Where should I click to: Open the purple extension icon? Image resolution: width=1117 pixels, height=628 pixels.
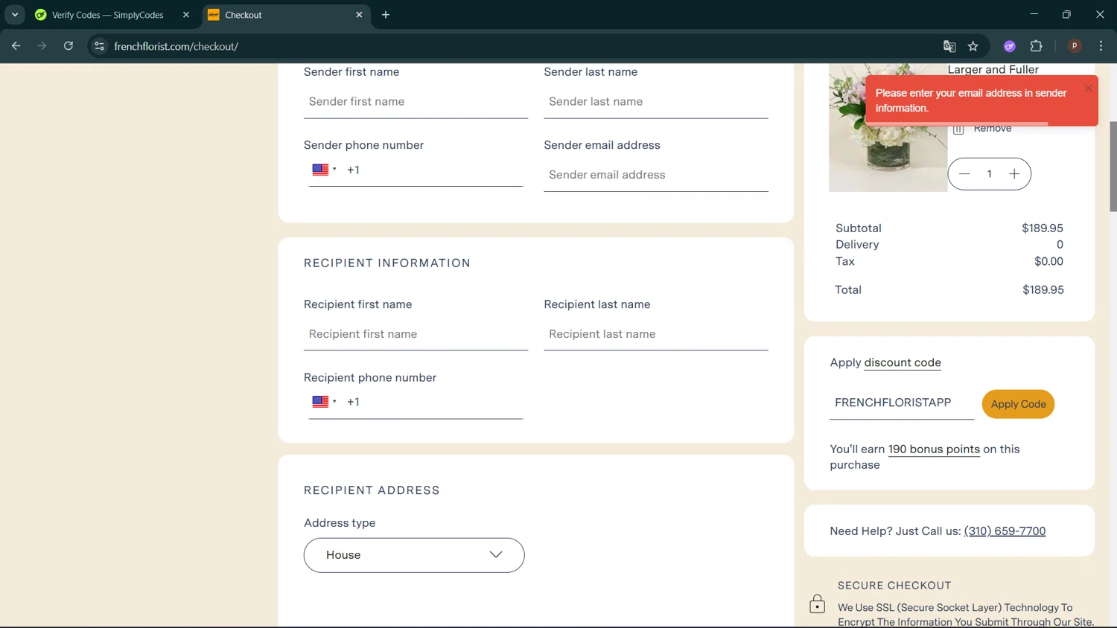(x=1010, y=46)
